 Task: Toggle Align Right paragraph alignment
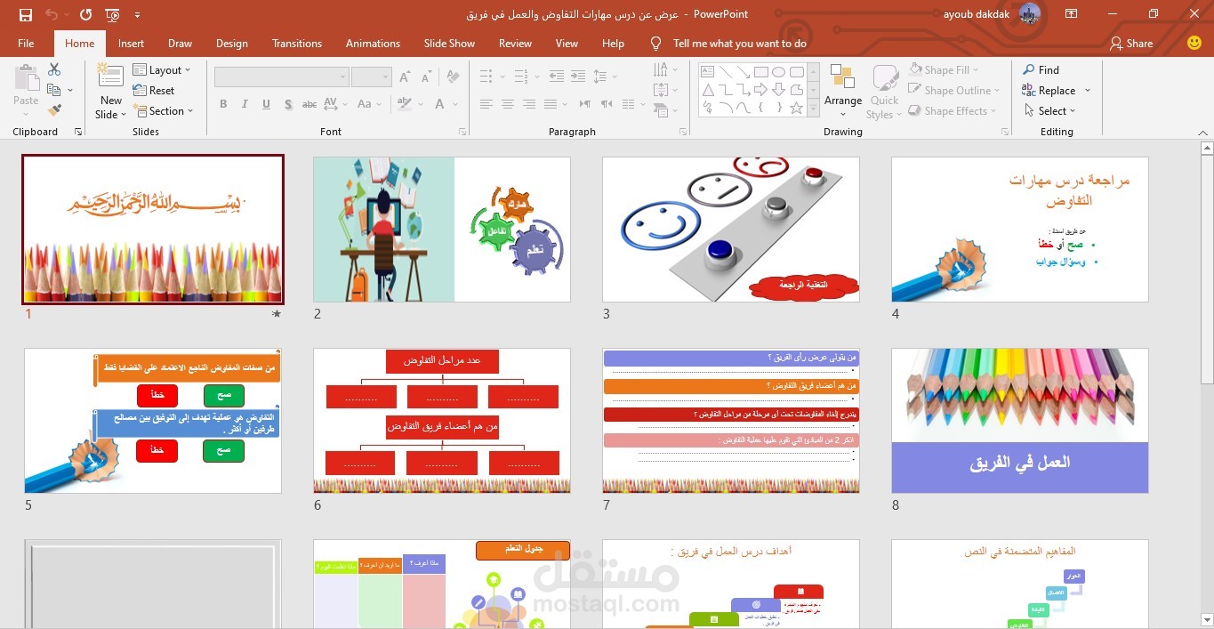[528, 104]
